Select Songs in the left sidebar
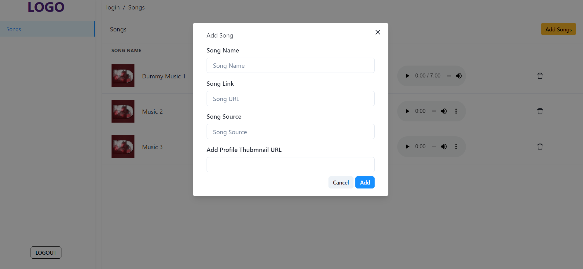Screen dimensions: 583x269 (13, 29)
